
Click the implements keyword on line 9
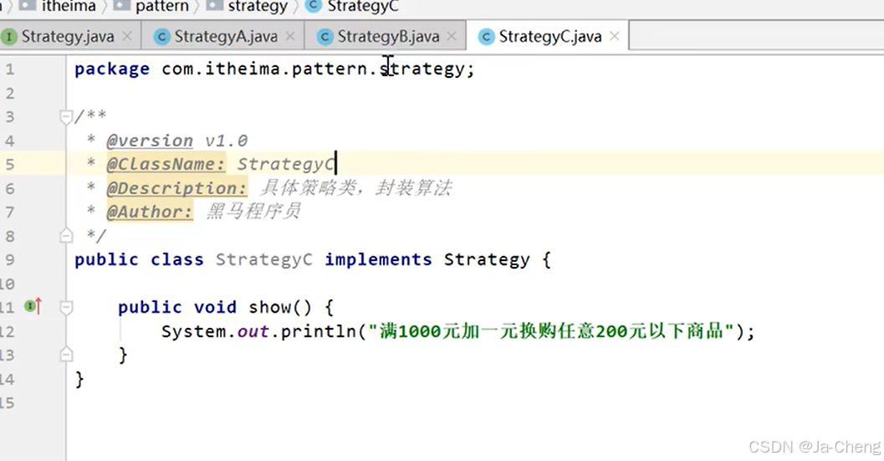(378, 259)
